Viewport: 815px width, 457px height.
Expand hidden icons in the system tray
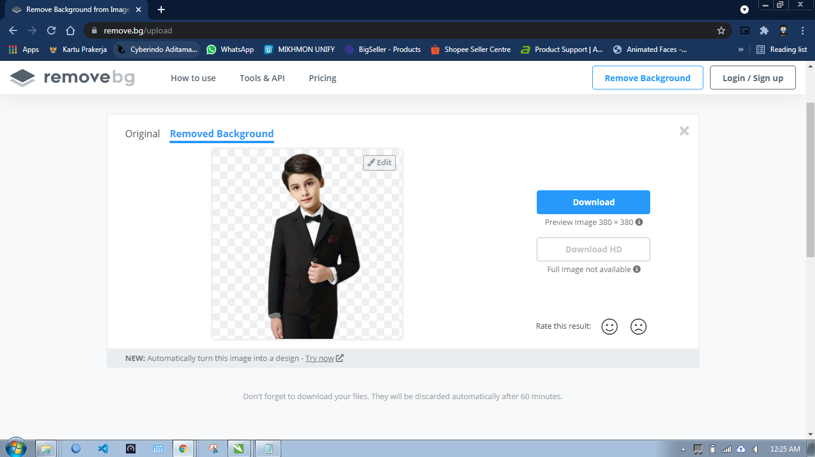684,448
